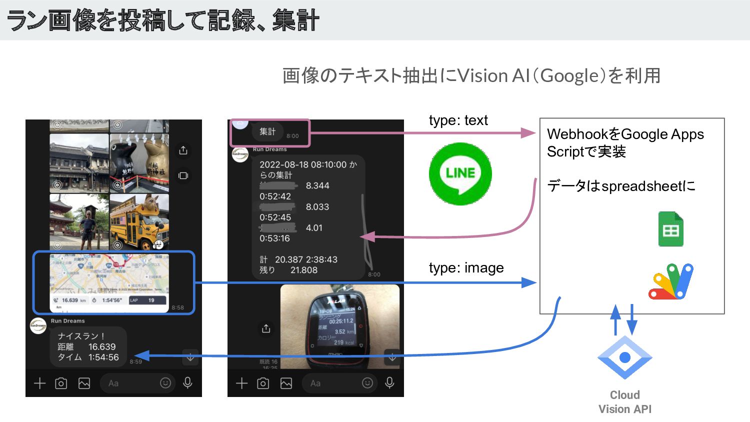Open Polar watch photo in right chat
Image resolution: width=750 pixels, height=422 pixels.
point(340,326)
